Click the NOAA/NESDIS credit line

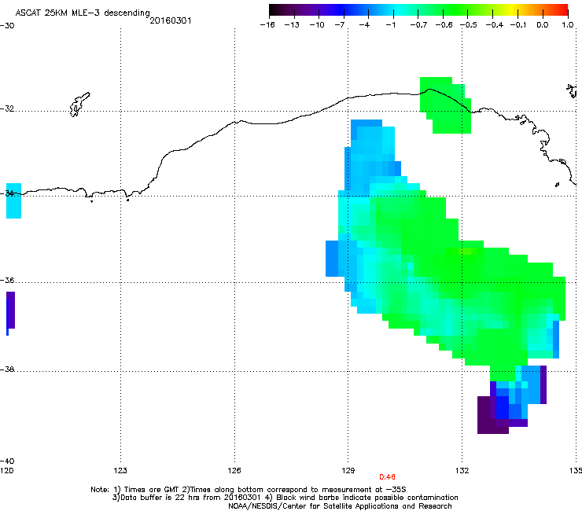pos(340,506)
